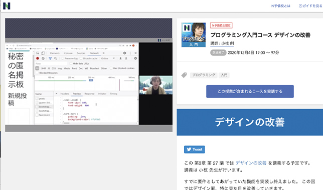Enable Preserve log checkbox

[63, 58]
